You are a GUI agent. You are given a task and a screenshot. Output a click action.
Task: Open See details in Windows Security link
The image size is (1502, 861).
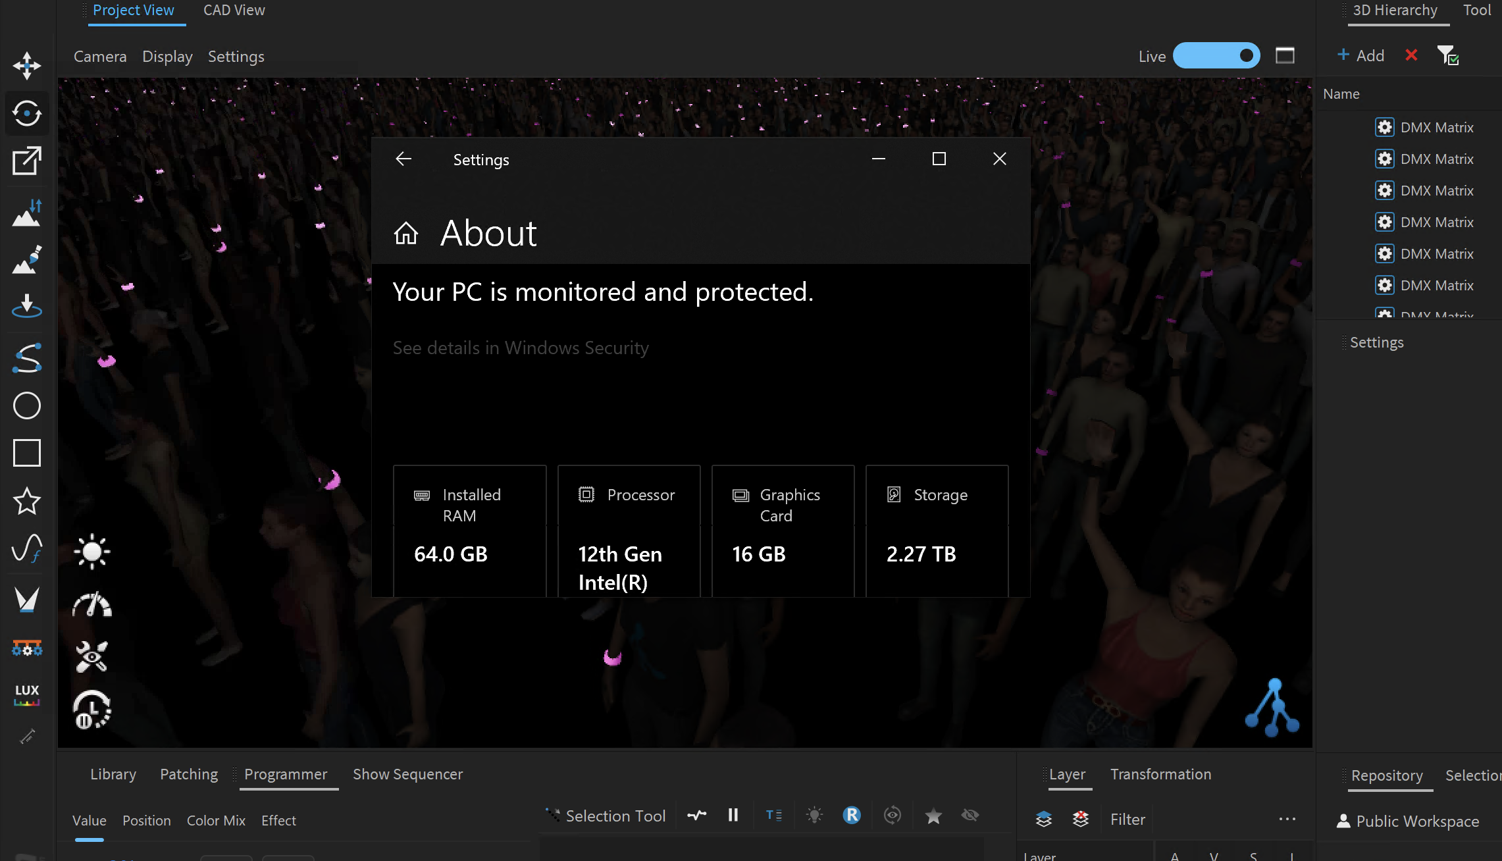pyautogui.click(x=521, y=348)
